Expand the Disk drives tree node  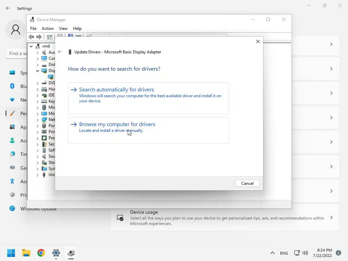37,65
